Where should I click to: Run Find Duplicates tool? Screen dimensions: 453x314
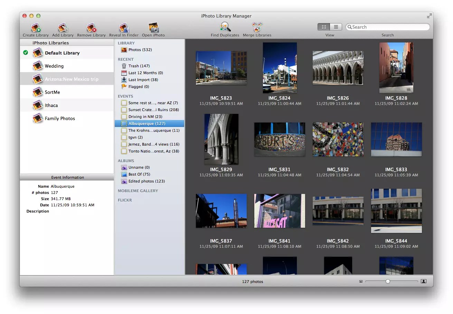tap(225, 27)
